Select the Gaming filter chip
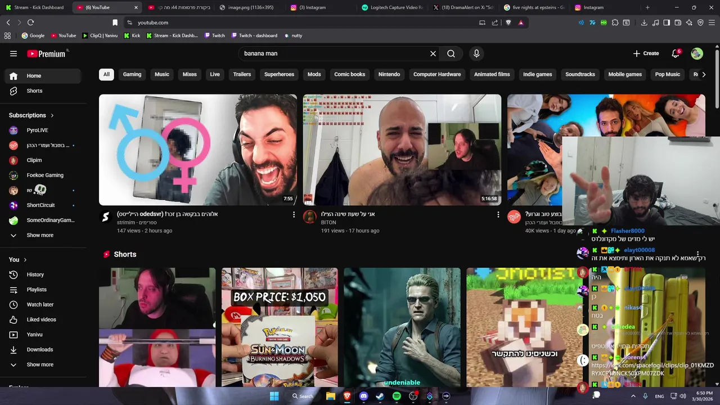Viewport: 720px width, 405px height. 132,74
